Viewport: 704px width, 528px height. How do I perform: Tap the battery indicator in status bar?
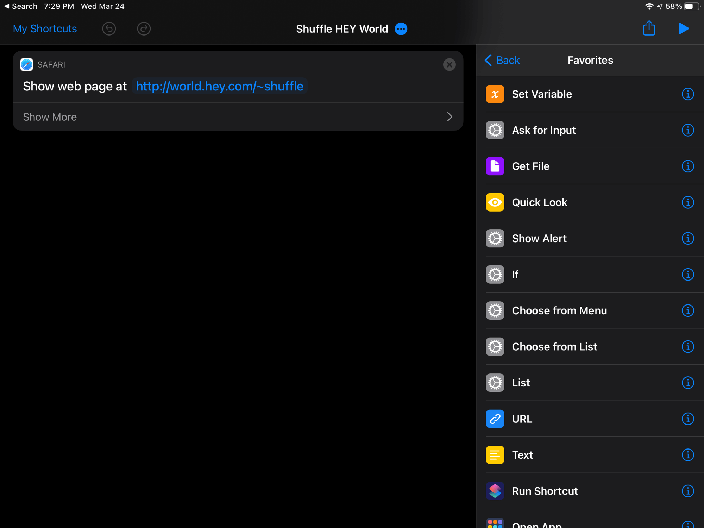[692, 6]
